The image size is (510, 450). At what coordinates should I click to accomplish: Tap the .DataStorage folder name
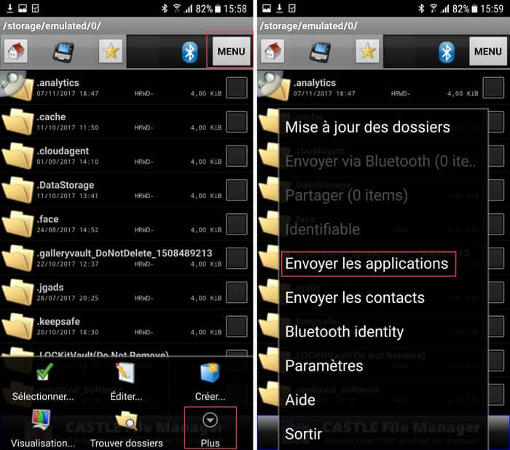coord(66,185)
